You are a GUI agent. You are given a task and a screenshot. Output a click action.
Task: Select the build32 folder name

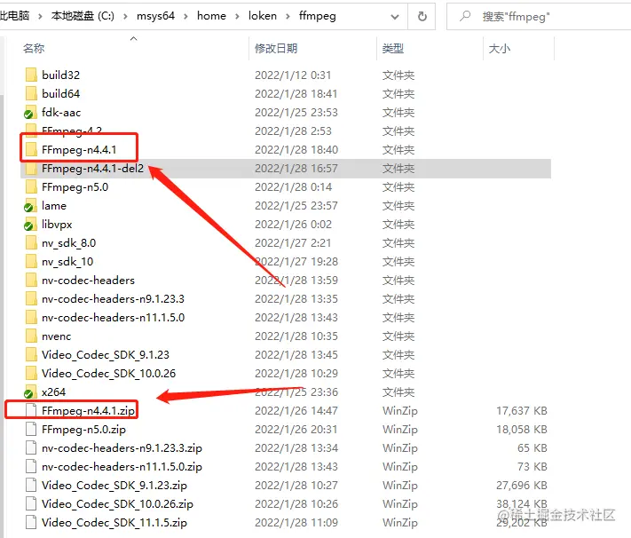pyautogui.click(x=60, y=75)
